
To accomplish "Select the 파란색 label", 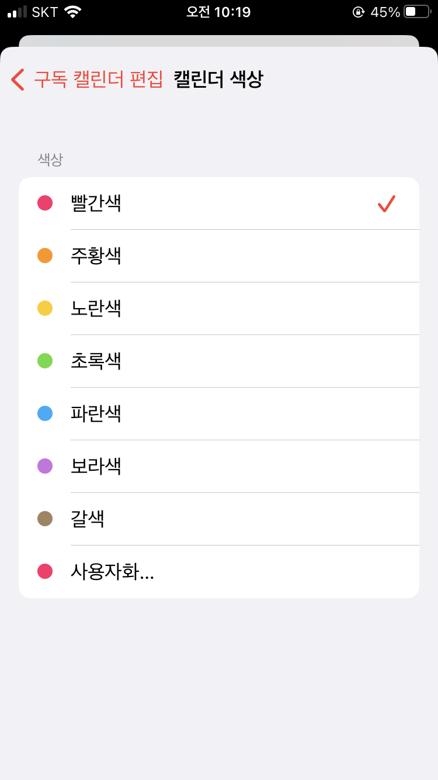I will point(96,414).
